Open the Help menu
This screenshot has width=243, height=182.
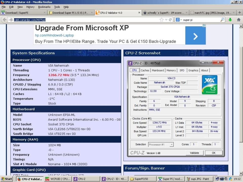click(66, 7)
